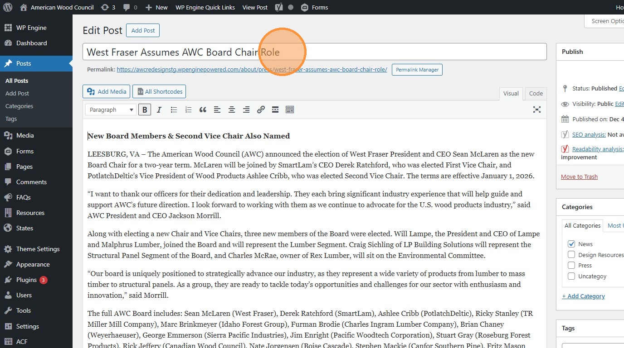Open Settings in the sidebar
This screenshot has height=348, width=624.
(36, 326)
